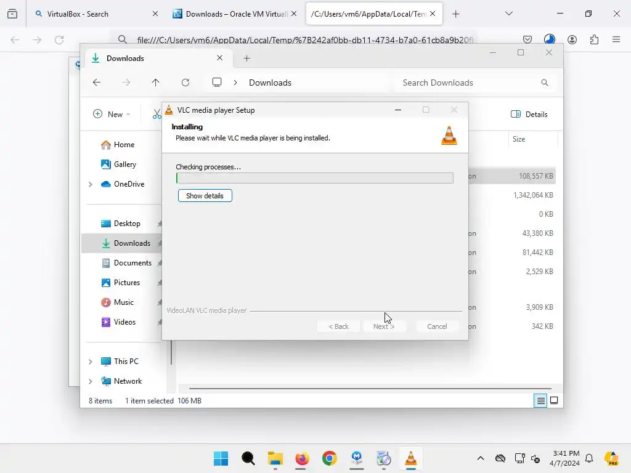The height and width of the screenshot is (473, 631).
Task: Open Gallery in File Explorer sidebar
Action: coord(119,164)
